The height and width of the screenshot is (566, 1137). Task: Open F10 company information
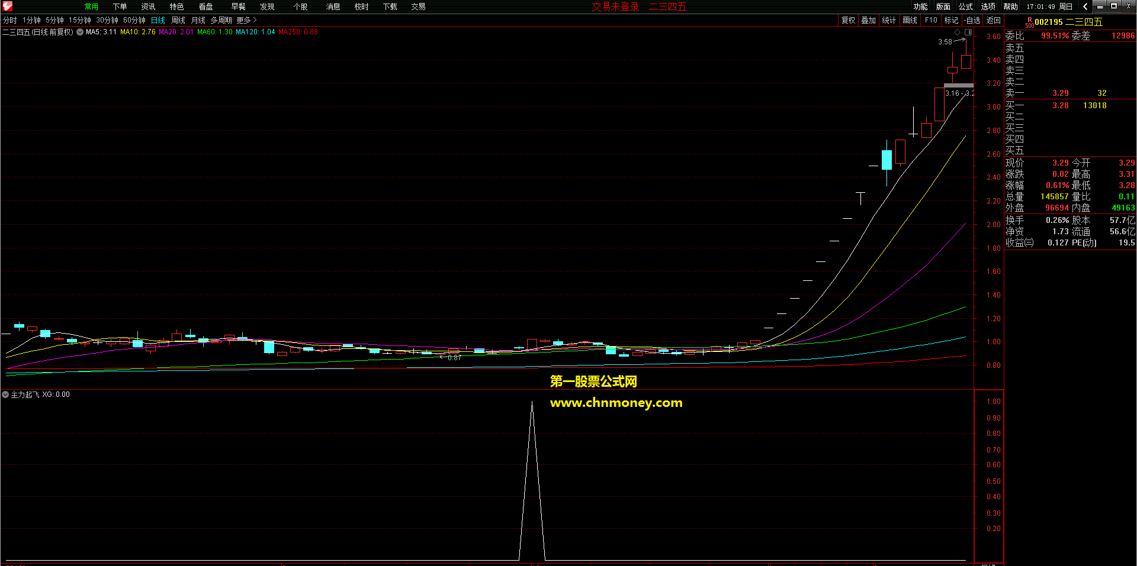click(x=931, y=20)
